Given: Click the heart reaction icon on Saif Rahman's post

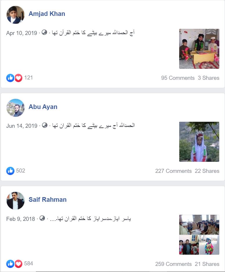Looking at the screenshot, I should pos(19,264).
